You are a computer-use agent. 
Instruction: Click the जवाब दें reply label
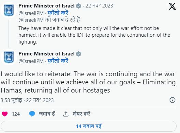point(47,114)
